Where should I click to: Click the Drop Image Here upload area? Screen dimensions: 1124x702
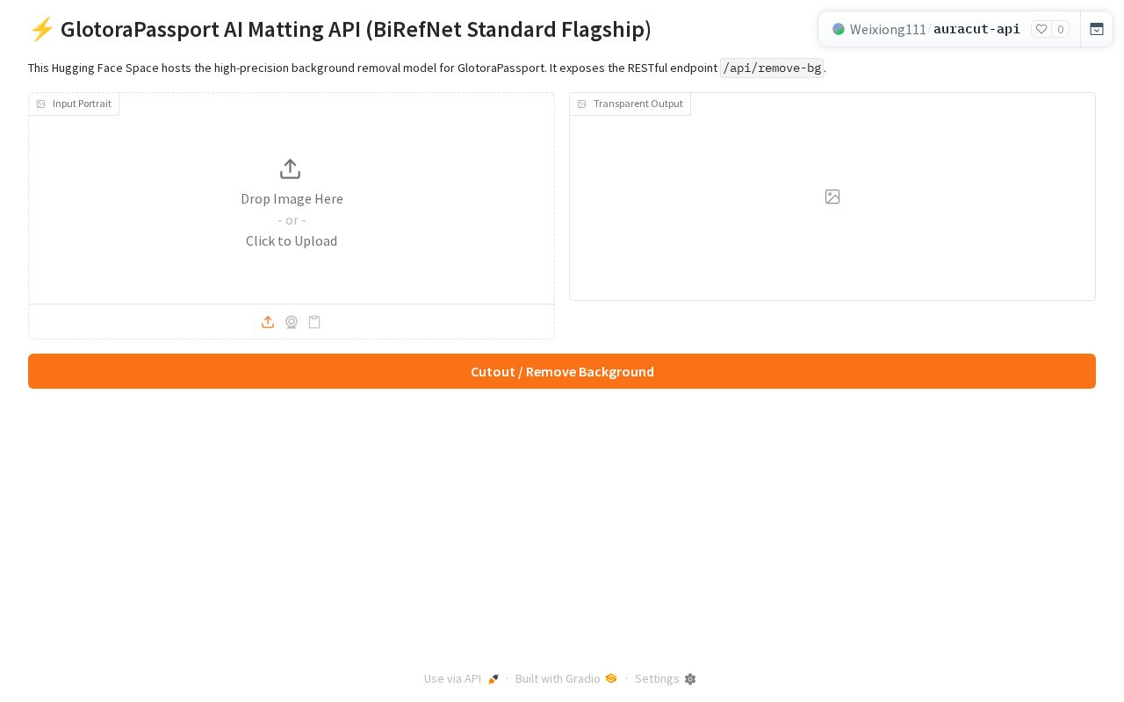coord(292,199)
